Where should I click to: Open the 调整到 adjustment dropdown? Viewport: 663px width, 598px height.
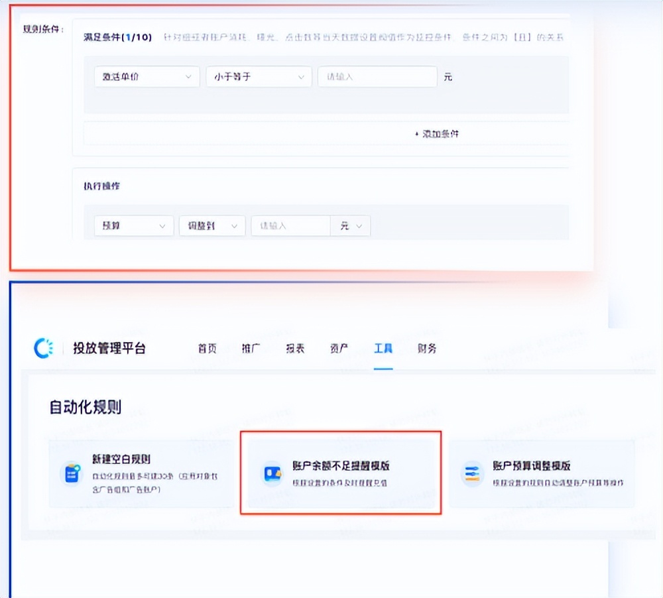211,225
